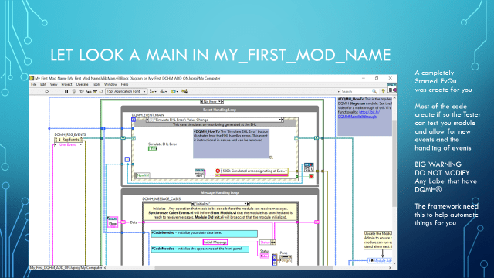Viewport: 494px width, 278px height.
Task: Toggle Retain Wire Values button
Action: coord(82,91)
